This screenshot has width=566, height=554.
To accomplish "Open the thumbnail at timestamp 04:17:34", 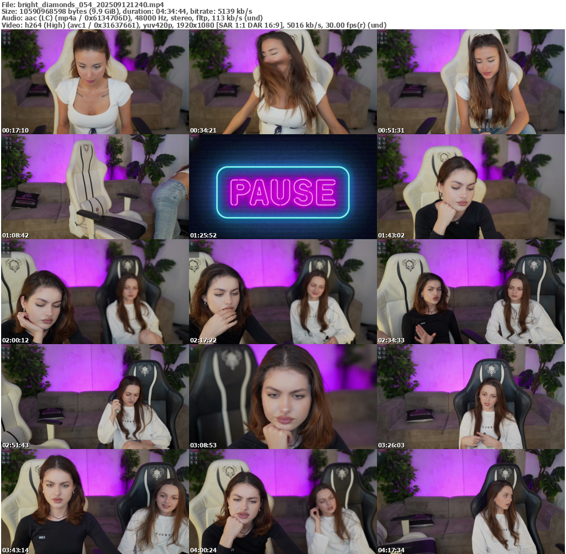I will (x=471, y=502).
